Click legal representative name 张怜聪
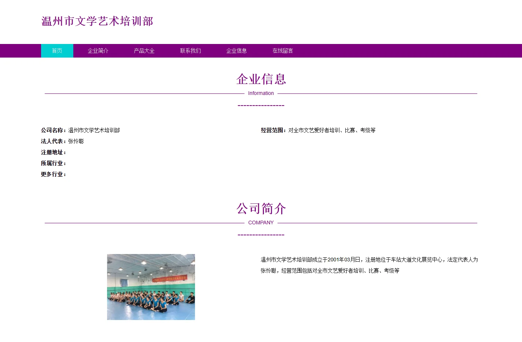This screenshot has width=522, height=342. tap(76, 141)
